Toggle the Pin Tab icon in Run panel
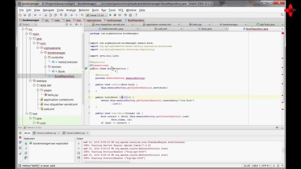 [x=20, y=154]
